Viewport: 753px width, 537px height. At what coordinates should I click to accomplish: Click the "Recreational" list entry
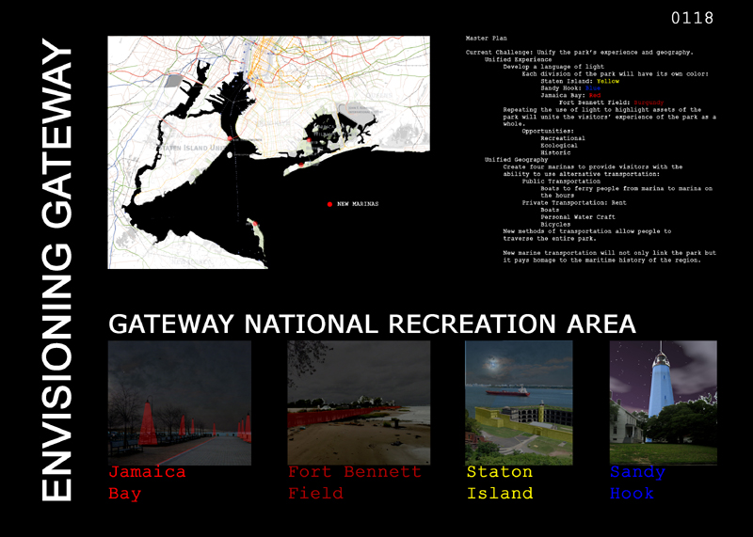(x=563, y=138)
